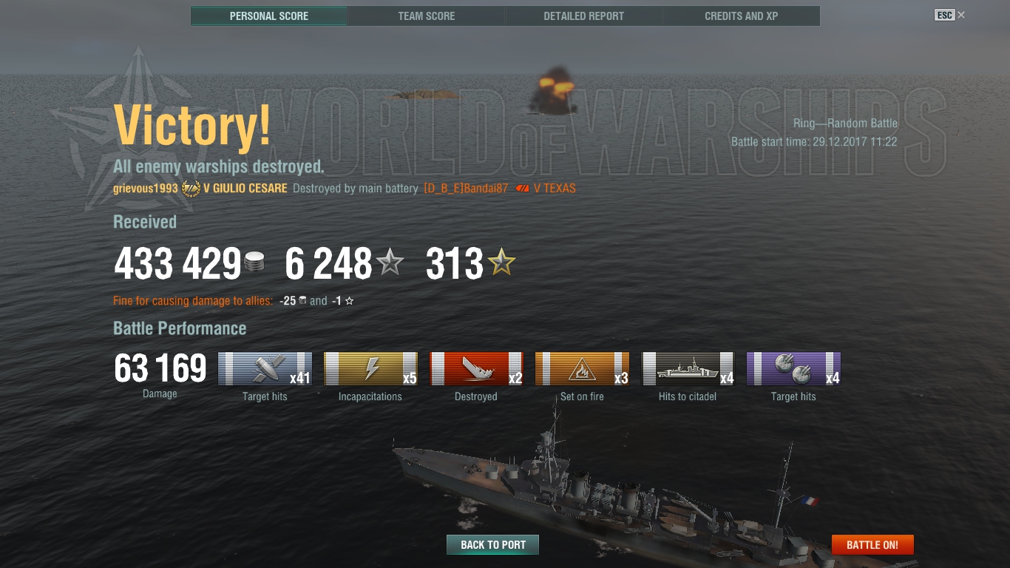
Task: Open the Detailed Report tab
Action: (x=584, y=16)
